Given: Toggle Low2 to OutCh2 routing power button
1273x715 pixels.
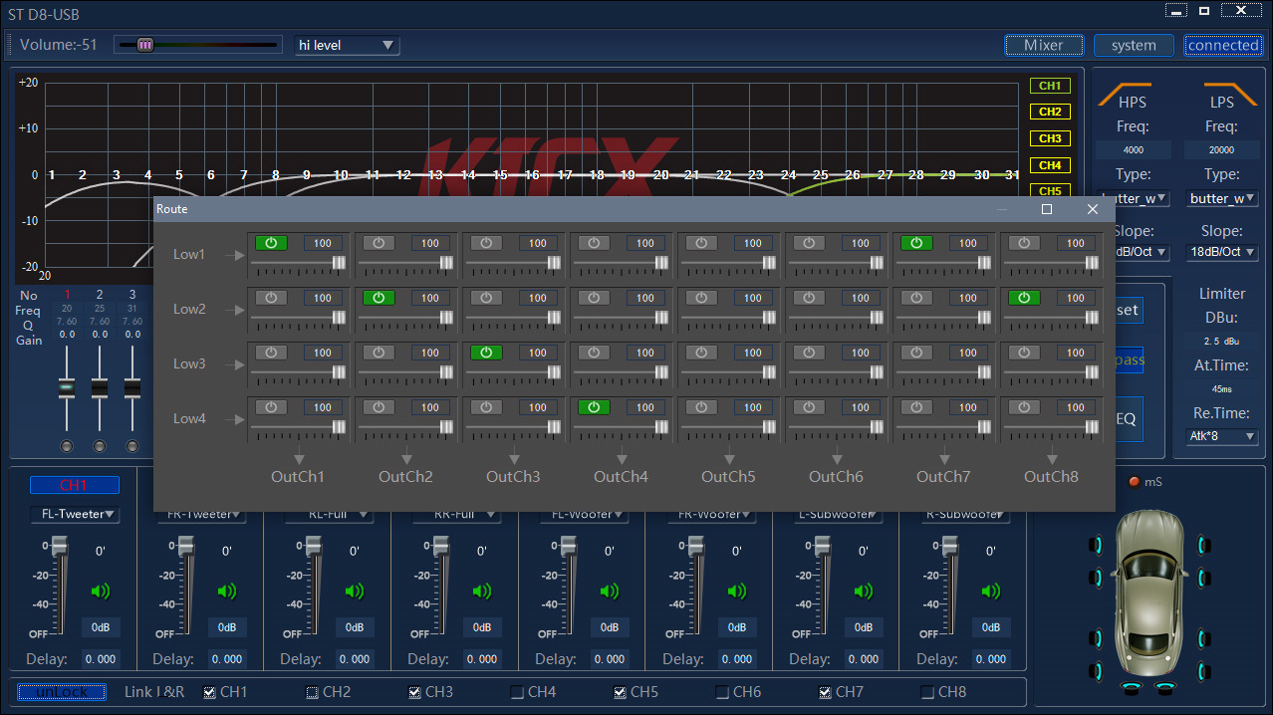Looking at the screenshot, I should (378, 298).
